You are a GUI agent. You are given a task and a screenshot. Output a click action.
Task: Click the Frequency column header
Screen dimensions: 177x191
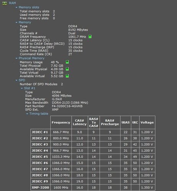tap(61, 123)
